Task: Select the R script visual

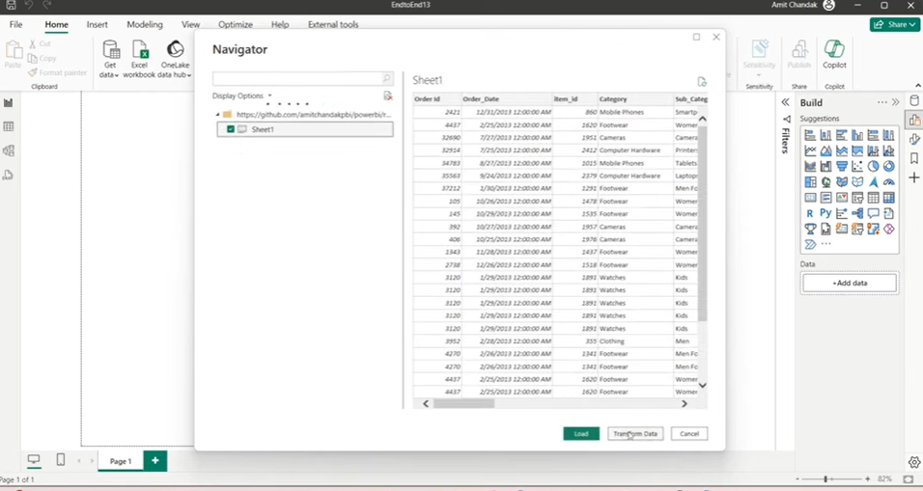Action: pyautogui.click(x=810, y=213)
